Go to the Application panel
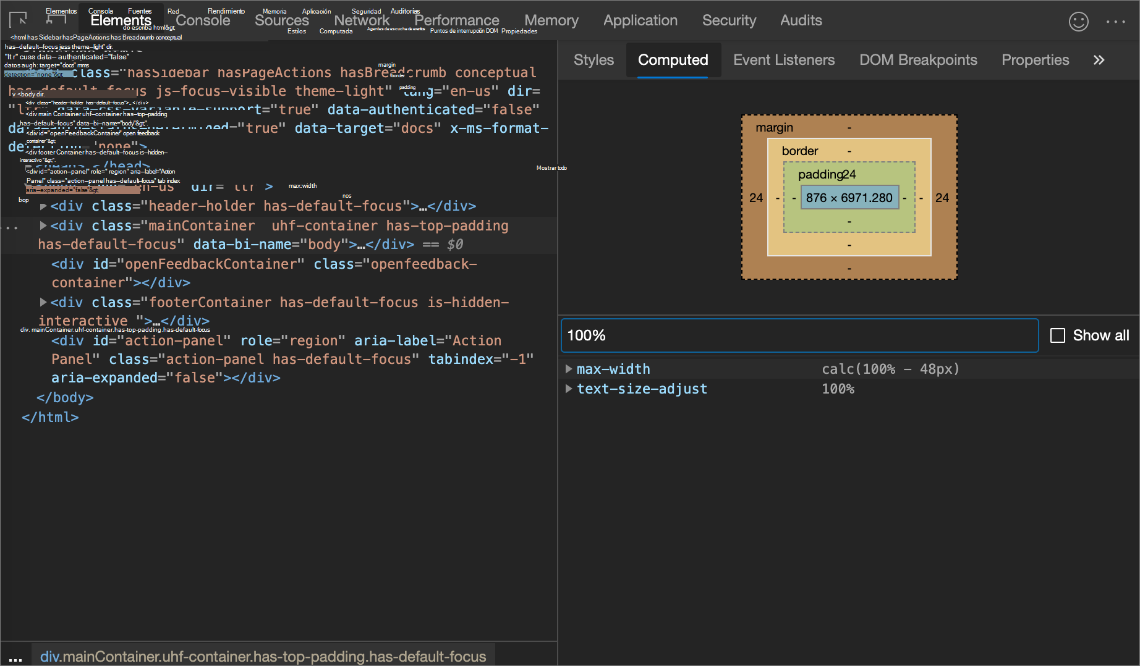 pyautogui.click(x=640, y=20)
